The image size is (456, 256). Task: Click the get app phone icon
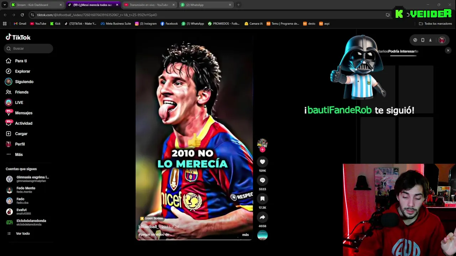423,40
